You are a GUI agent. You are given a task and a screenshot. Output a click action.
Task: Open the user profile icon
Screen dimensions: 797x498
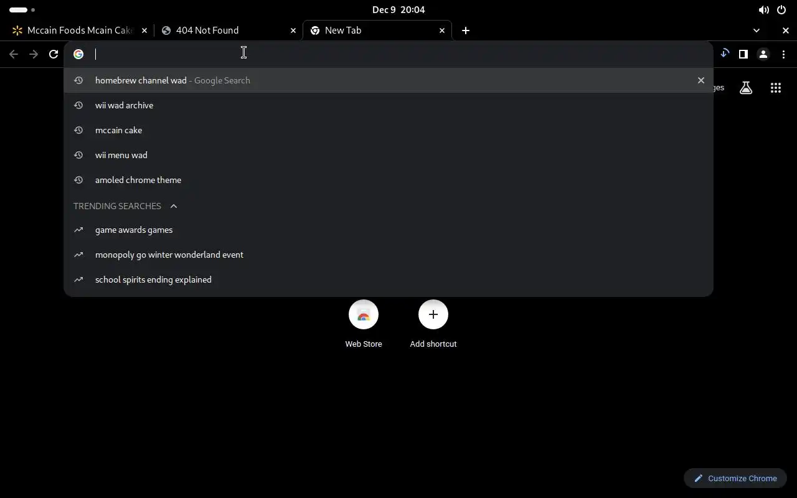[763, 54]
